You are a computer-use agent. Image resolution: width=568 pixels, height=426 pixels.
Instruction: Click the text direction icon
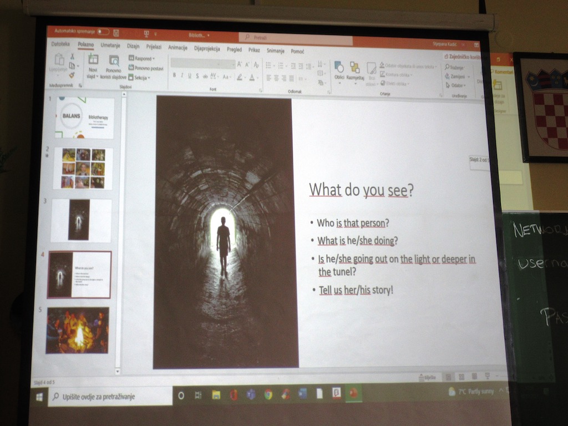(x=321, y=64)
